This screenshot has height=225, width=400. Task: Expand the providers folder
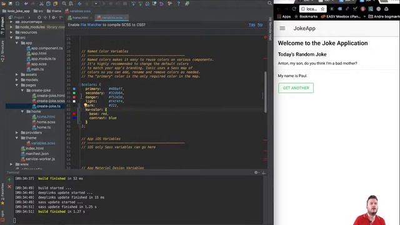pyautogui.click(x=17, y=132)
